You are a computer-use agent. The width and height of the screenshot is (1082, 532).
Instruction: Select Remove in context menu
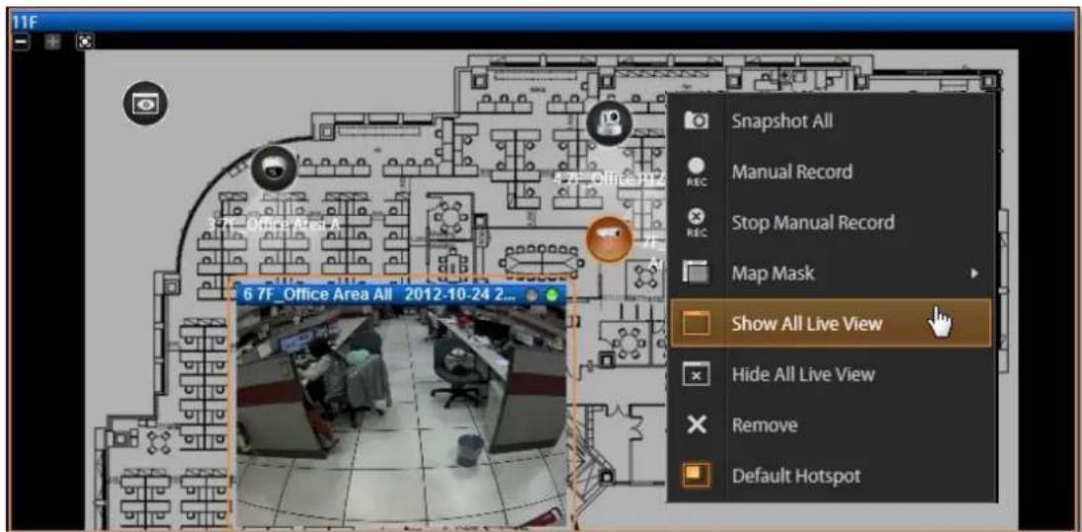831,425
